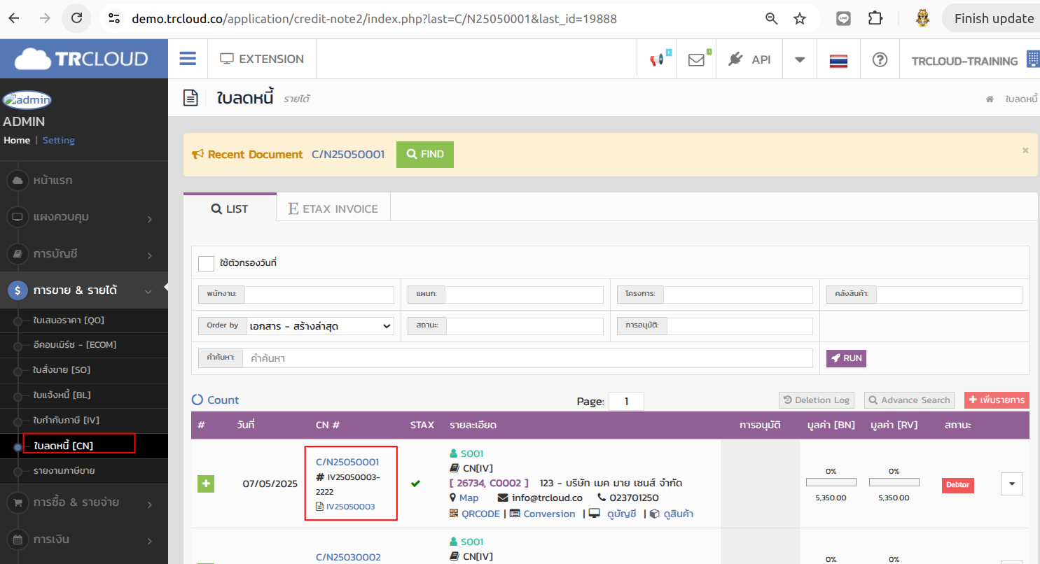Open the EXTENSION menu
The height and width of the screenshot is (564, 1040).
(262, 59)
